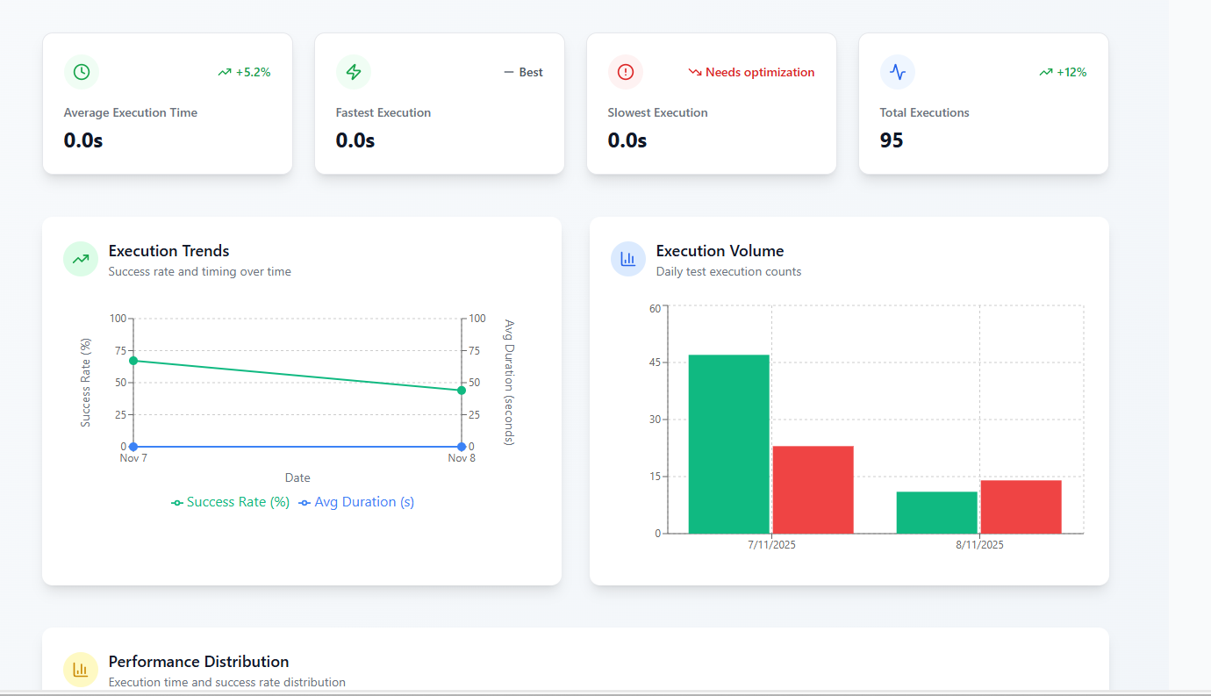This screenshot has height=696, width=1211.
Task: Click the 0.0s value under Average Execution Time
Action: pyautogui.click(x=83, y=140)
